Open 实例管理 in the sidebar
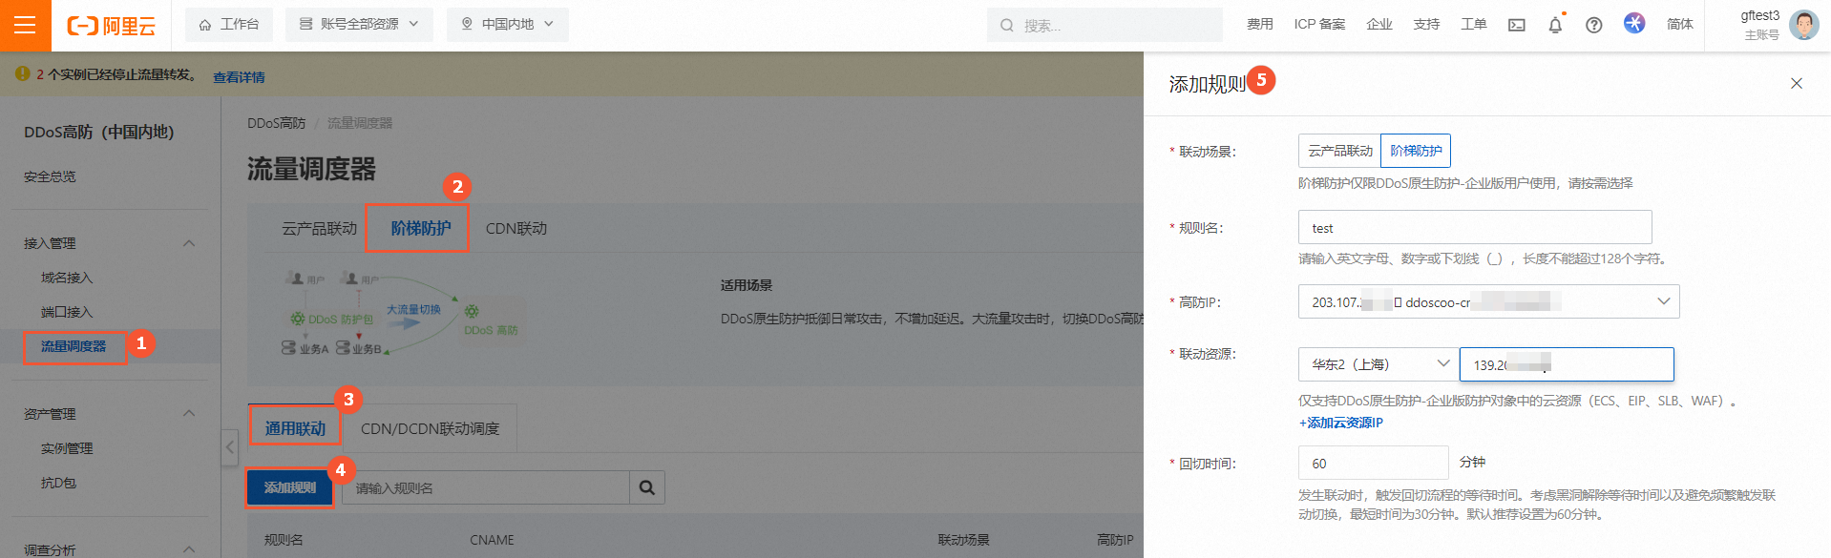This screenshot has height=558, width=1831. (x=67, y=448)
